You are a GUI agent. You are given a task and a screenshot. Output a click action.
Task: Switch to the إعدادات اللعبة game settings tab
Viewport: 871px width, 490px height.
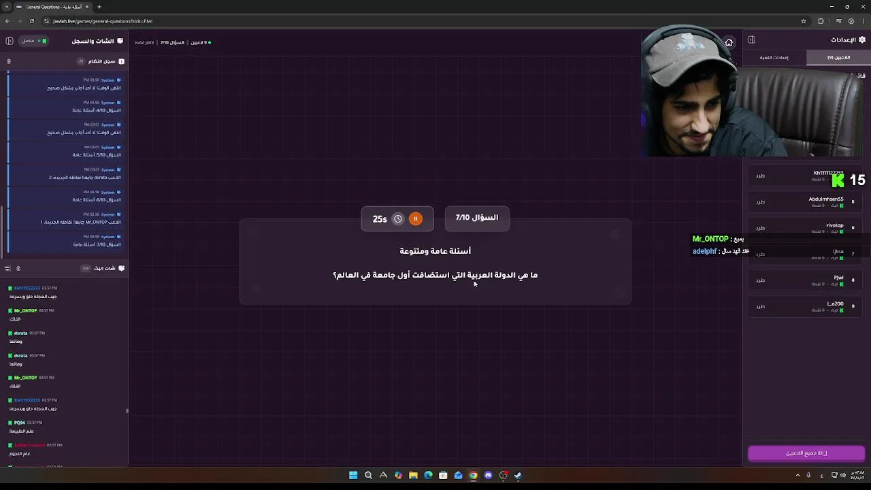[x=774, y=57]
